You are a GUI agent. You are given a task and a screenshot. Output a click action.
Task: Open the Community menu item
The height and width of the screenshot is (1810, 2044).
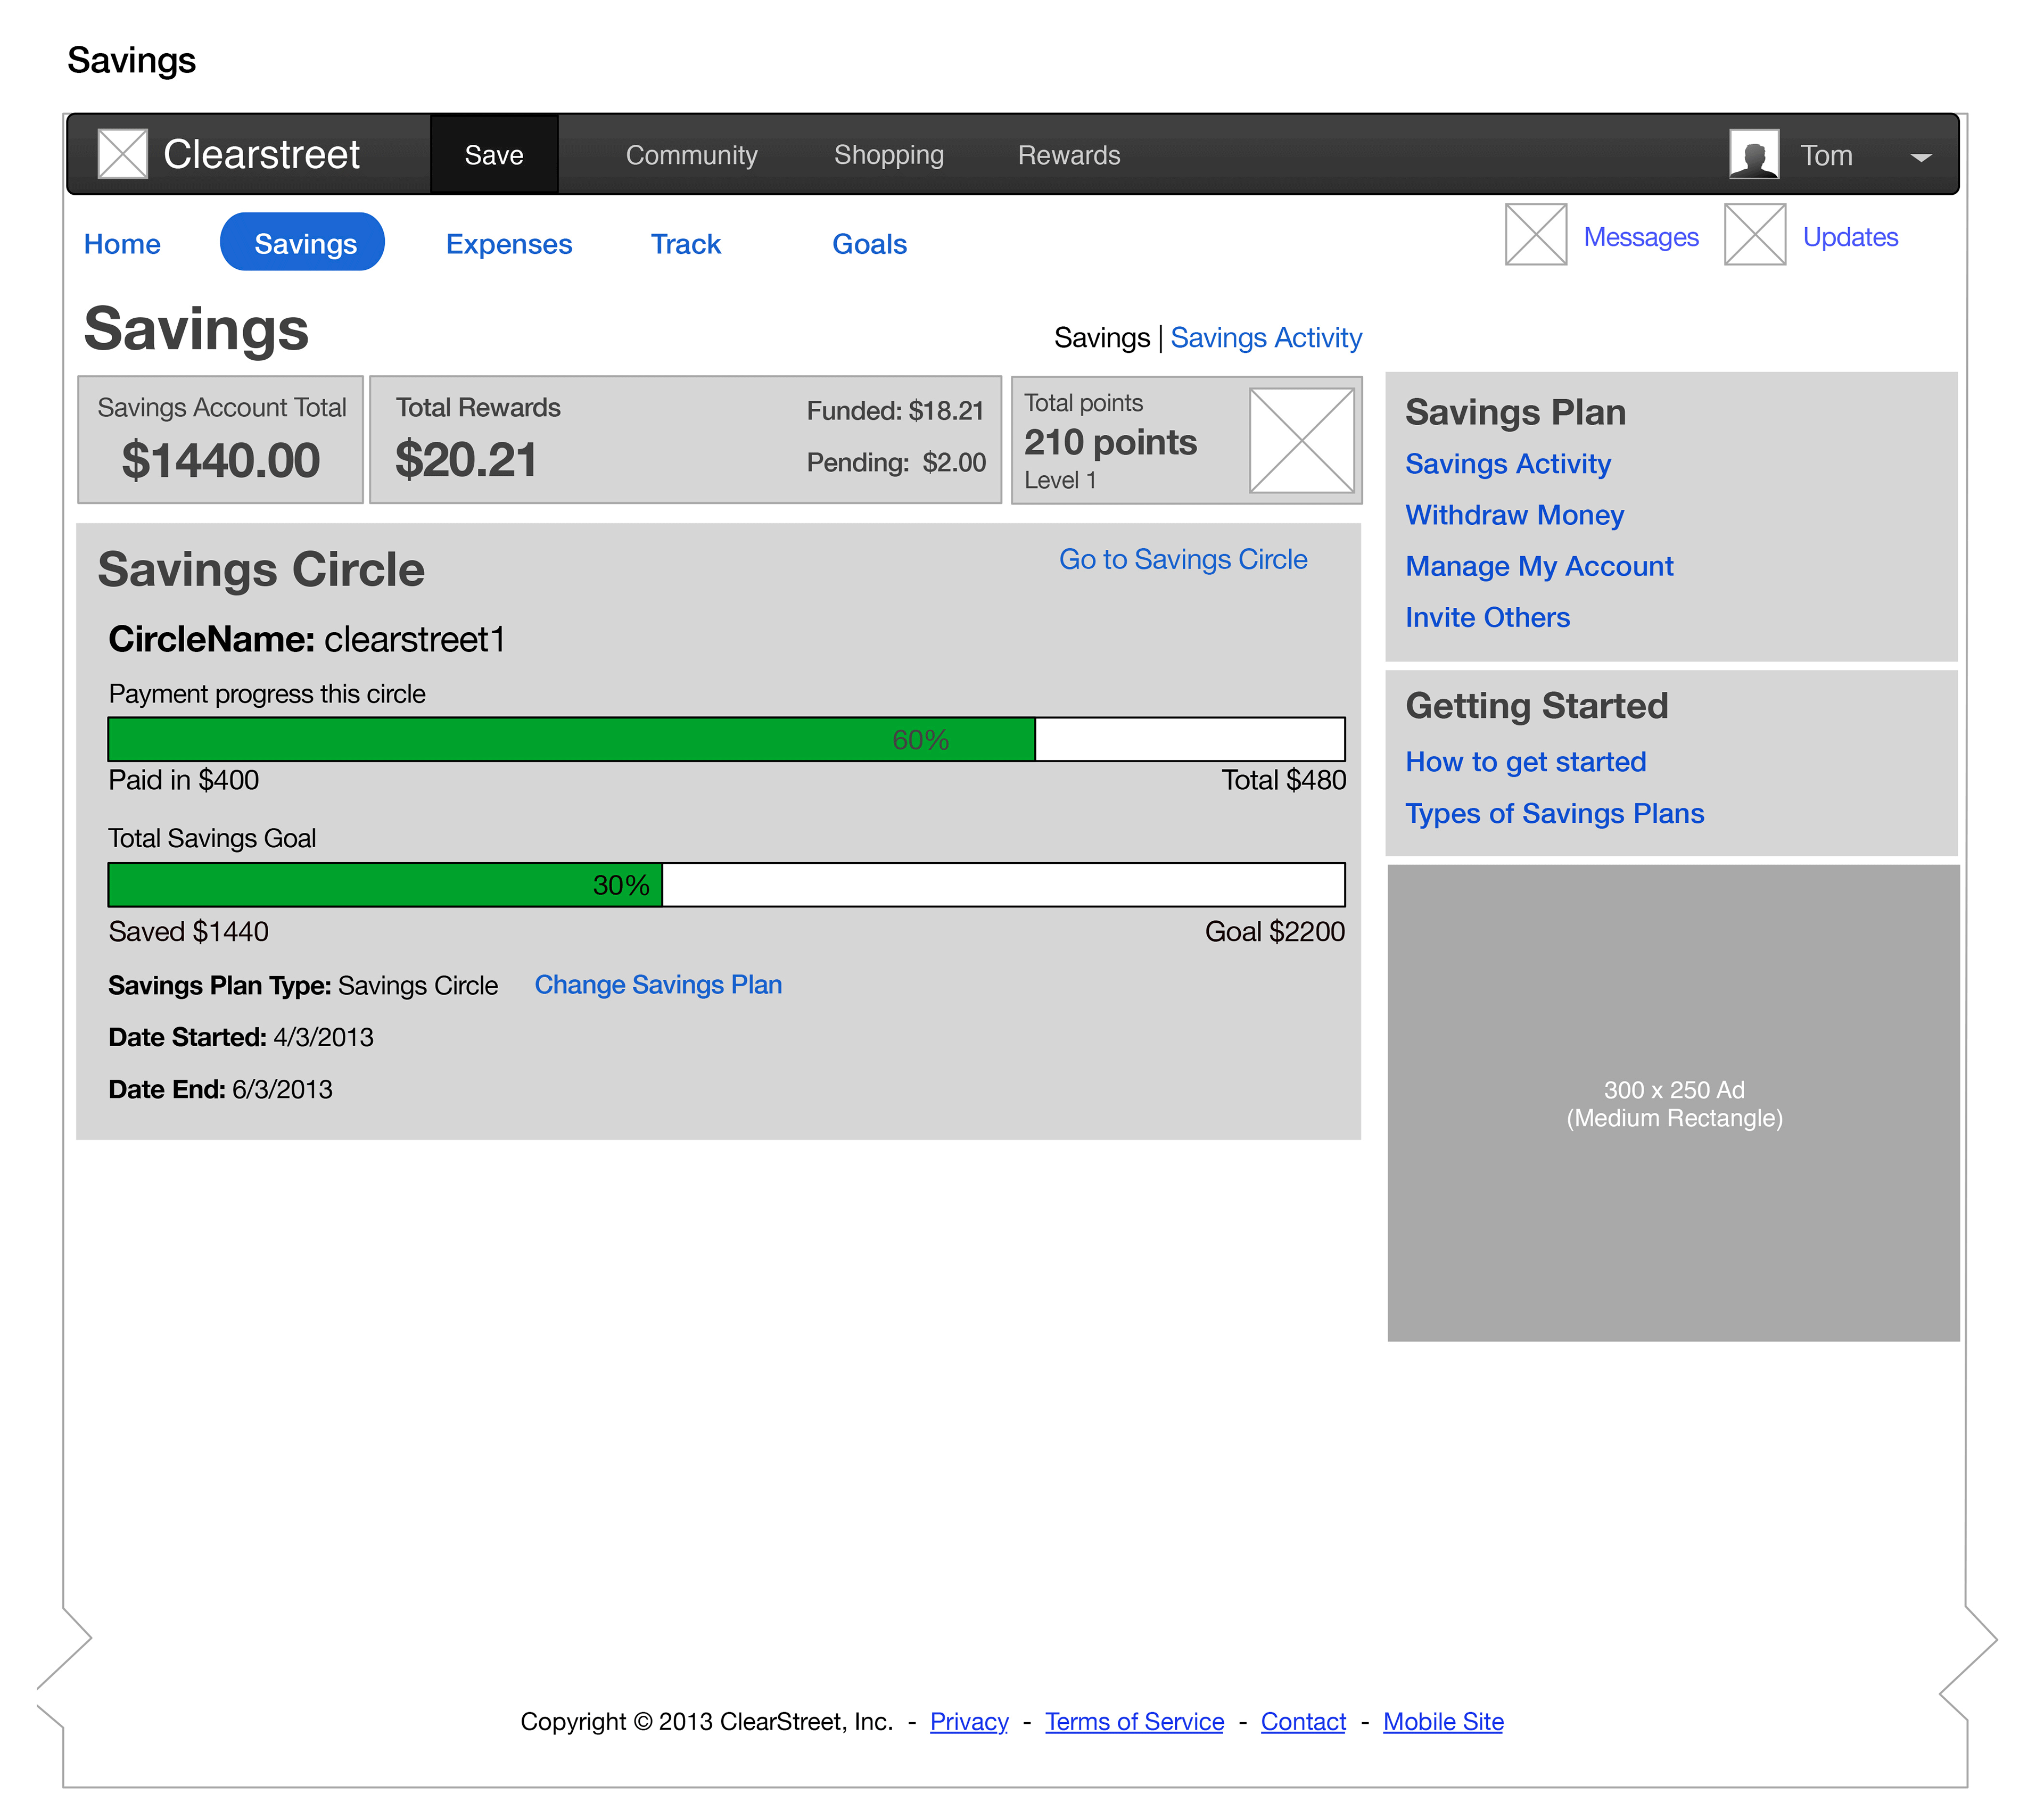(691, 155)
